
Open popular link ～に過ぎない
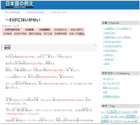(117, 28)
